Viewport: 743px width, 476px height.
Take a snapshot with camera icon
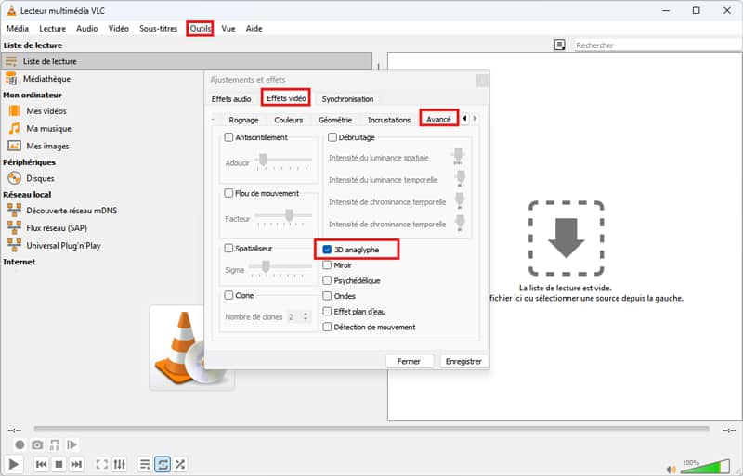(37, 445)
